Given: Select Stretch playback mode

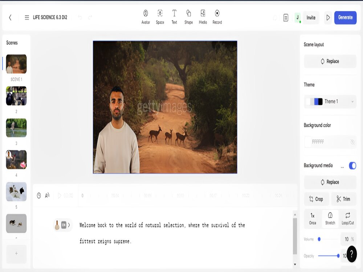Looking at the screenshot, I should tap(330, 219).
